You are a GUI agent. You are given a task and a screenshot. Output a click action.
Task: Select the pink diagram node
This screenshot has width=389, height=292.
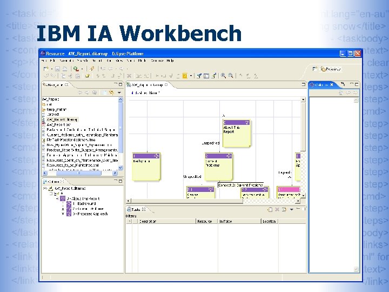coord(289,193)
